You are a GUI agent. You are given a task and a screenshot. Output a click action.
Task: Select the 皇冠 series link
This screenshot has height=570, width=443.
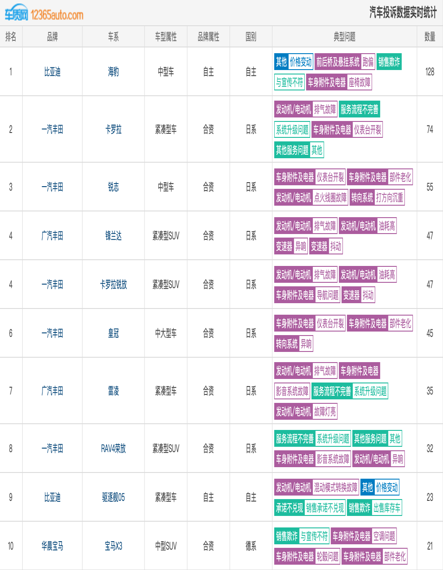[113, 333]
